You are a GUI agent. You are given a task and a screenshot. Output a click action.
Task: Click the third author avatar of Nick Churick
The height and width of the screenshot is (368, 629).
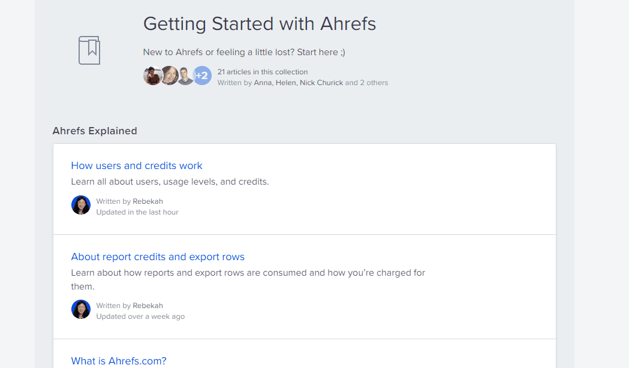pos(185,76)
